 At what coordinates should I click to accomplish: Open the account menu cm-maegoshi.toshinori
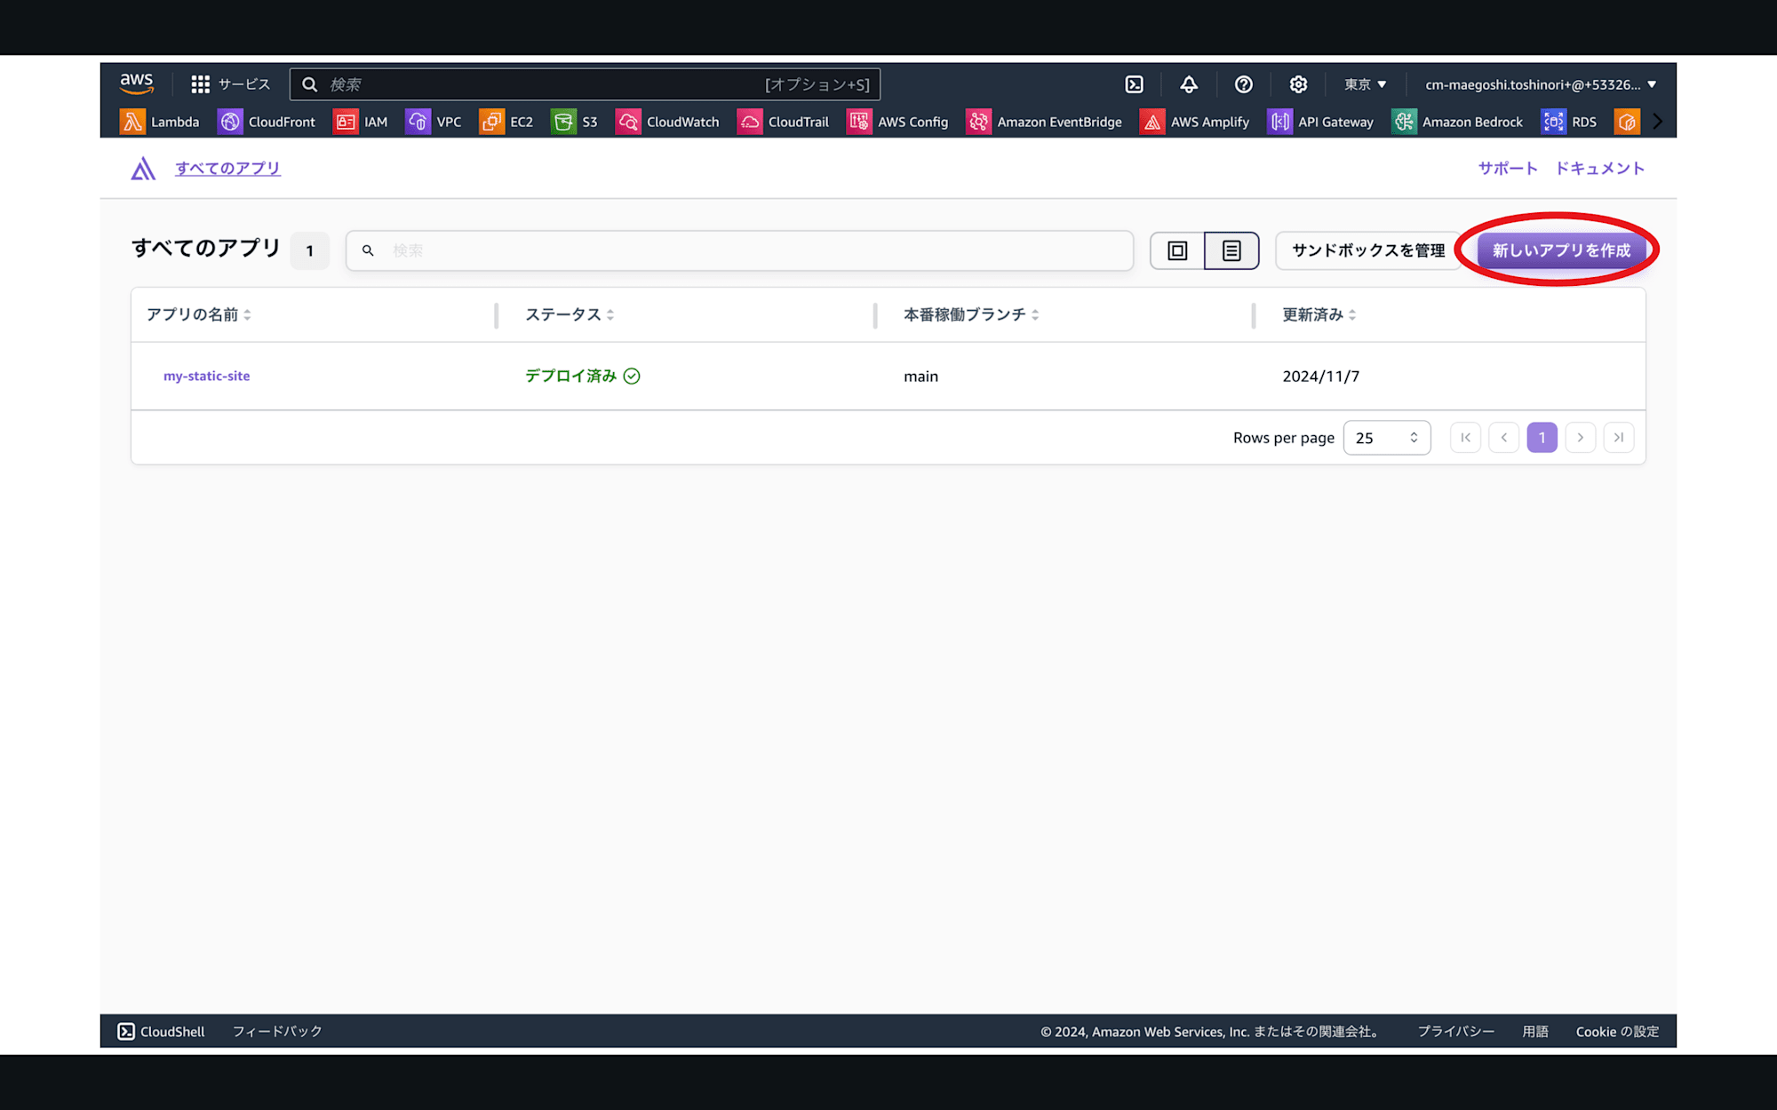point(1541,84)
